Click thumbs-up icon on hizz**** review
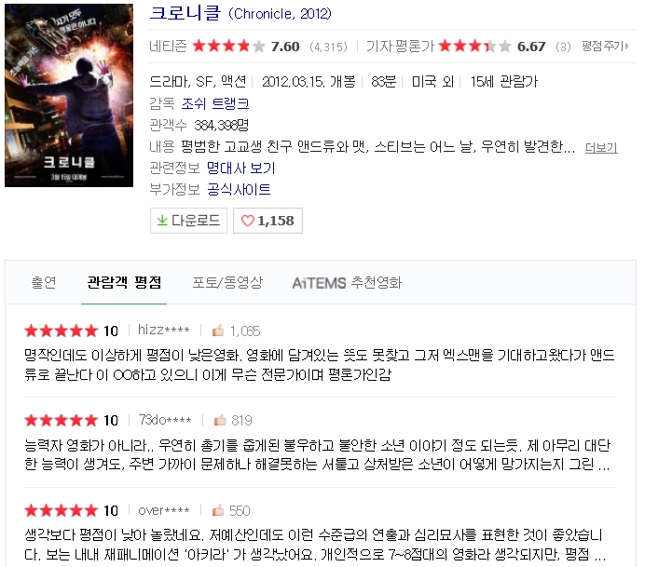 pos(218,331)
